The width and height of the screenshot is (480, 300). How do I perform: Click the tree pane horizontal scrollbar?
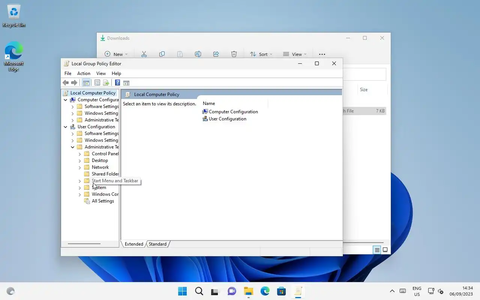(x=84, y=244)
